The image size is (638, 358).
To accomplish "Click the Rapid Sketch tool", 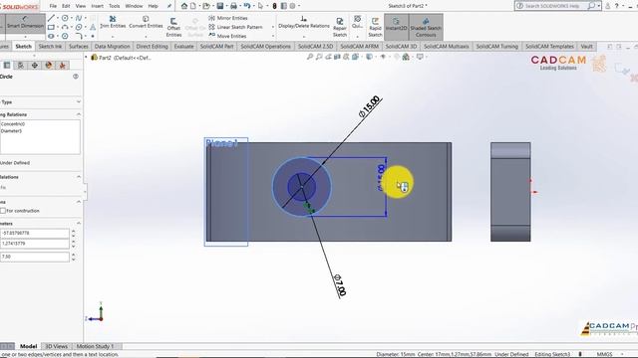I will point(375,27).
